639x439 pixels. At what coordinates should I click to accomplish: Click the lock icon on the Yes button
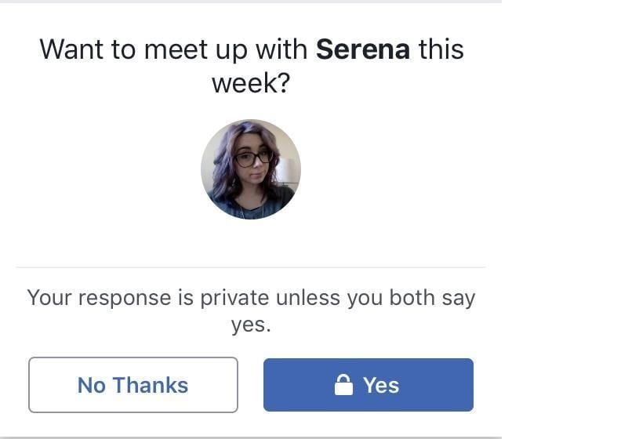click(x=343, y=385)
